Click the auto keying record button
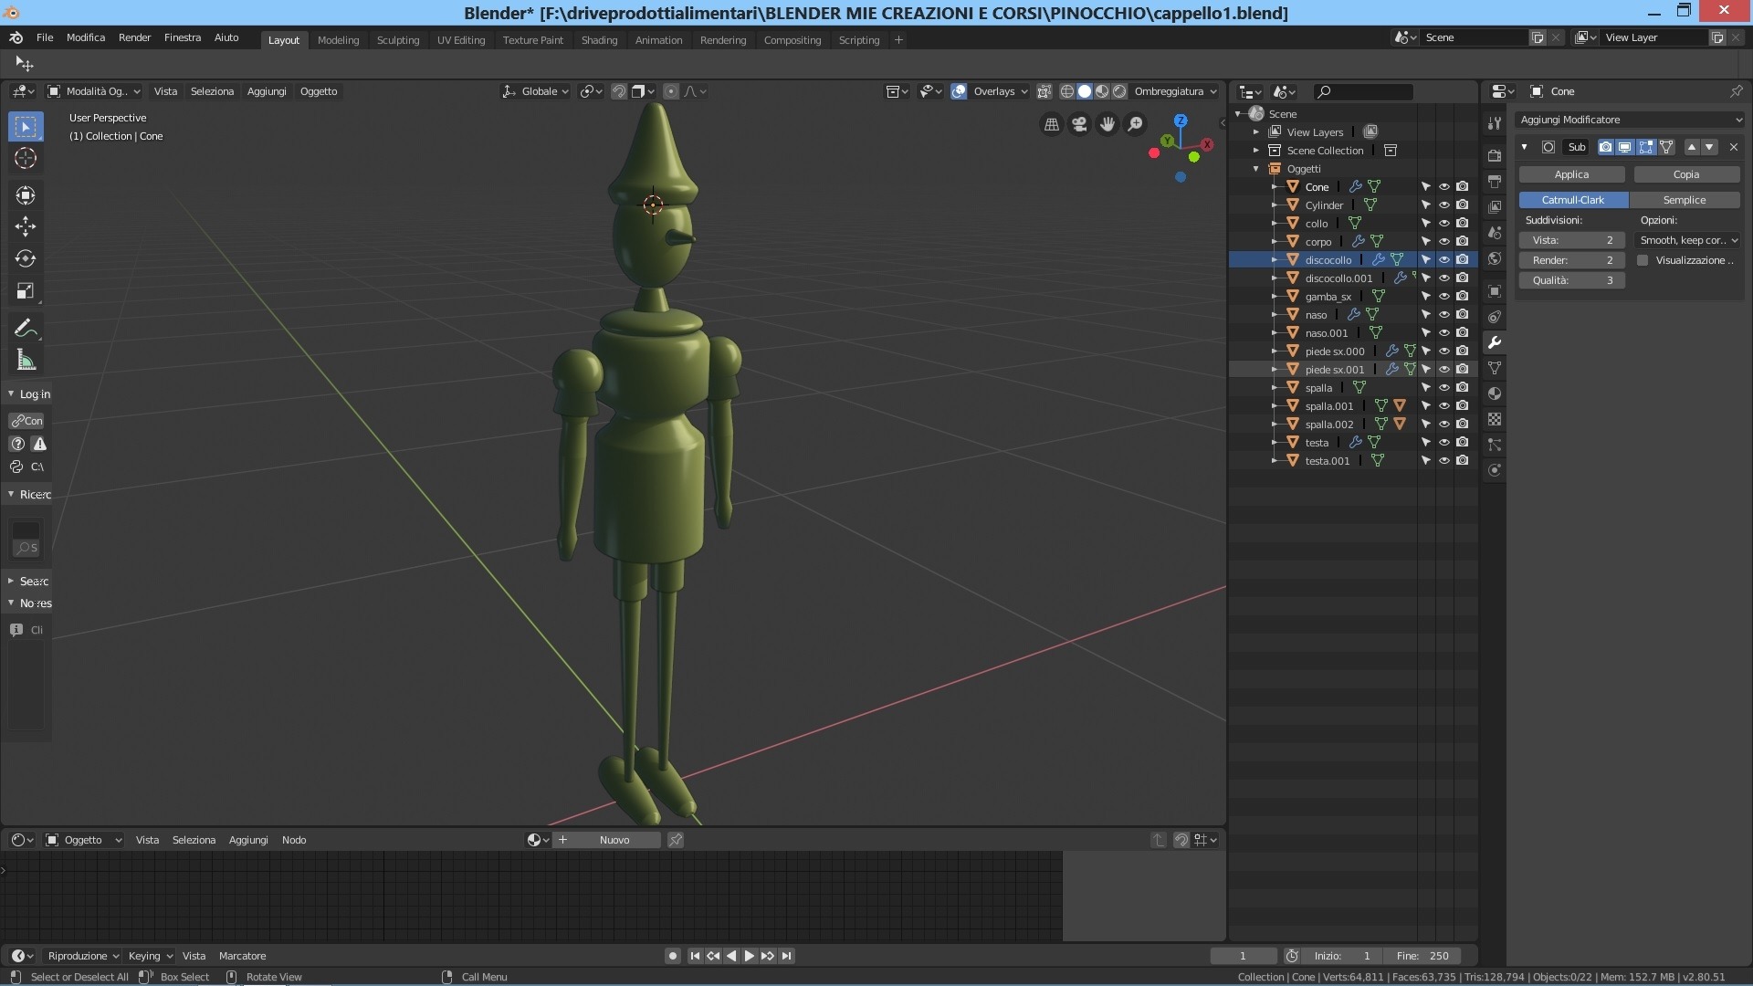This screenshot has width=1753, height=986. coord(673,956)
